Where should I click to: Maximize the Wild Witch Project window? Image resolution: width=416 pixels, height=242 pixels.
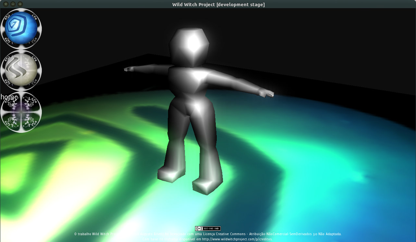pos(20,4)
